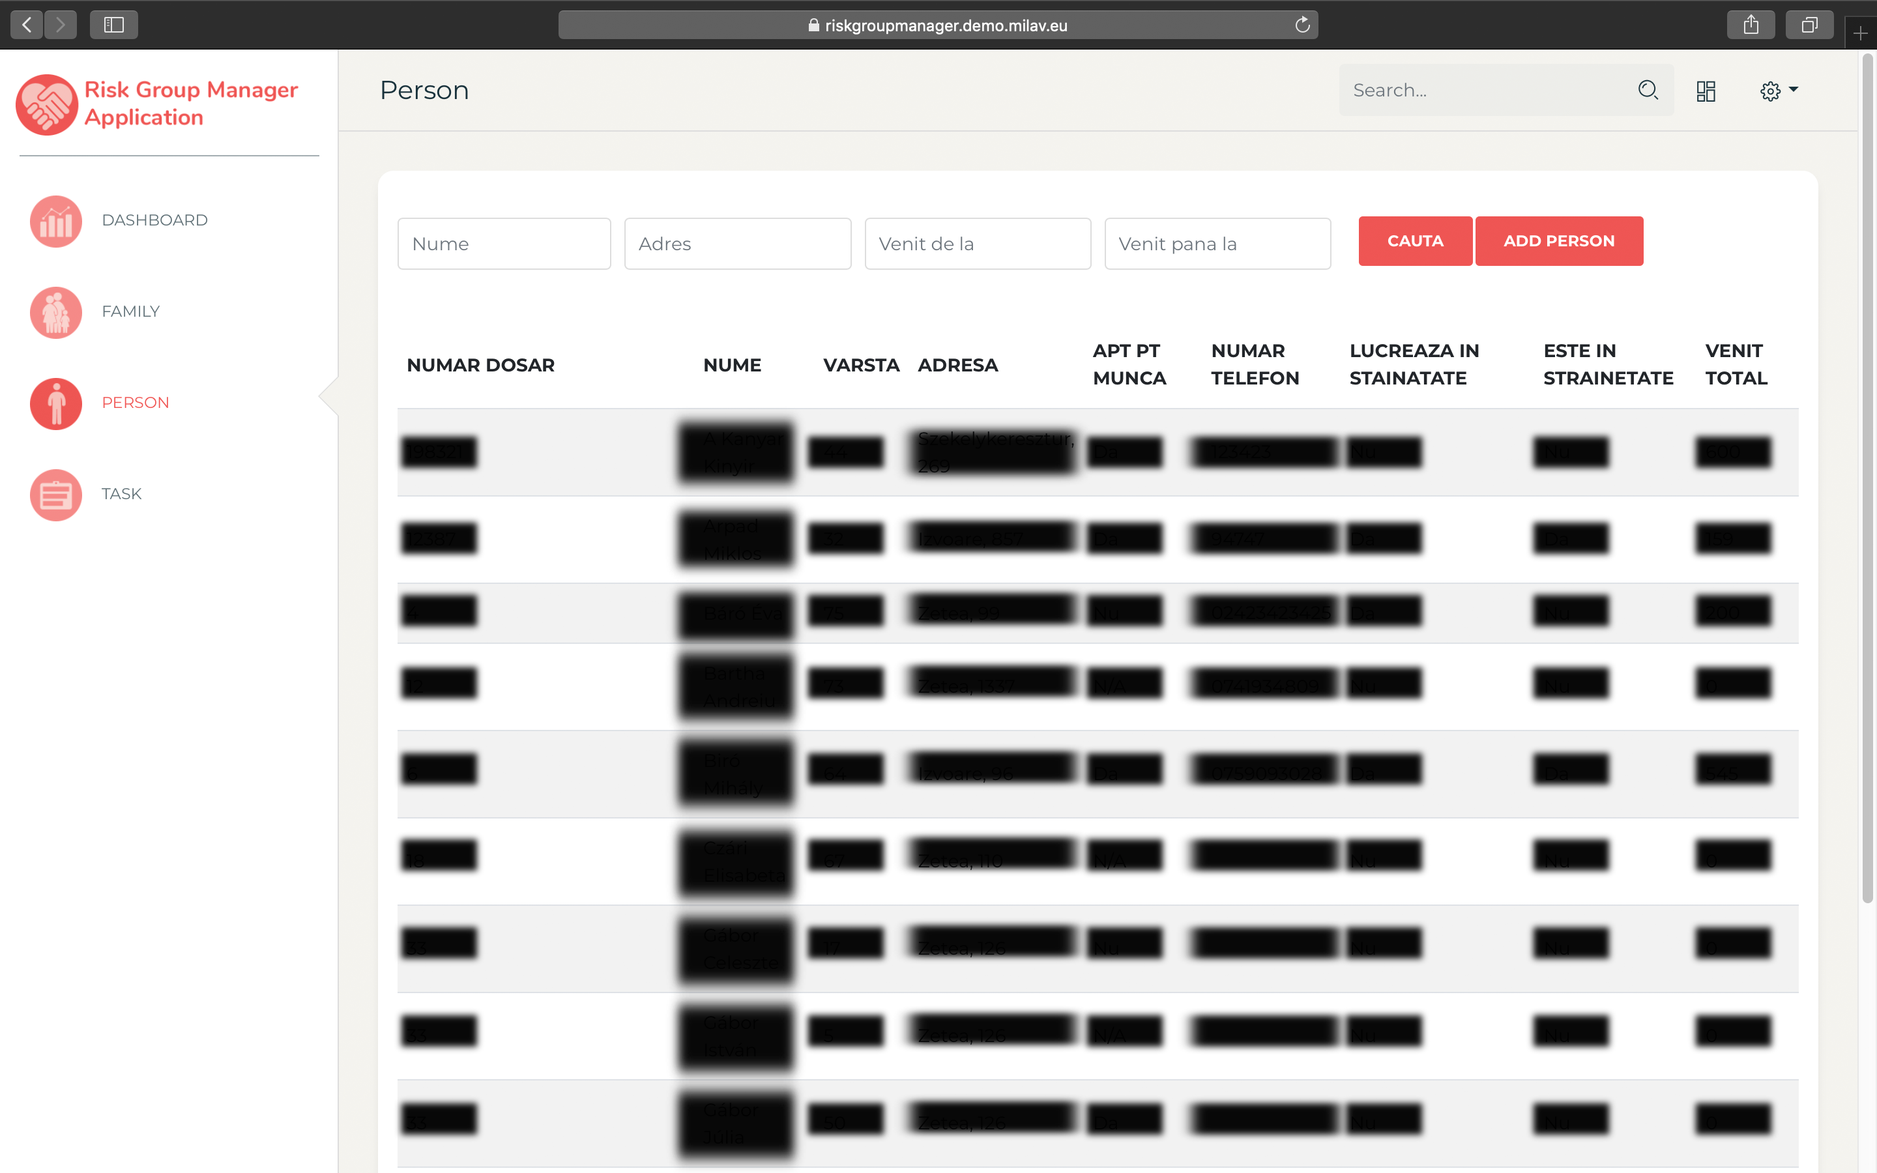This screenshot has width=1877, height=1173.
Task: Select the Person figure icon
Action: pos(56,403)
